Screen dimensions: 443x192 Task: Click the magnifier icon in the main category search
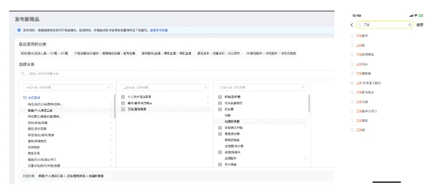click(x=23, y=74)
